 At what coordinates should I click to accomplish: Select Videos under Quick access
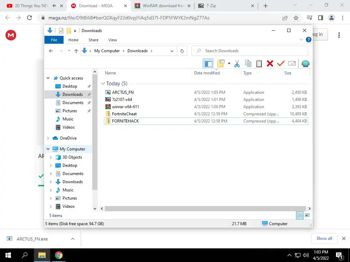(68, 127)
